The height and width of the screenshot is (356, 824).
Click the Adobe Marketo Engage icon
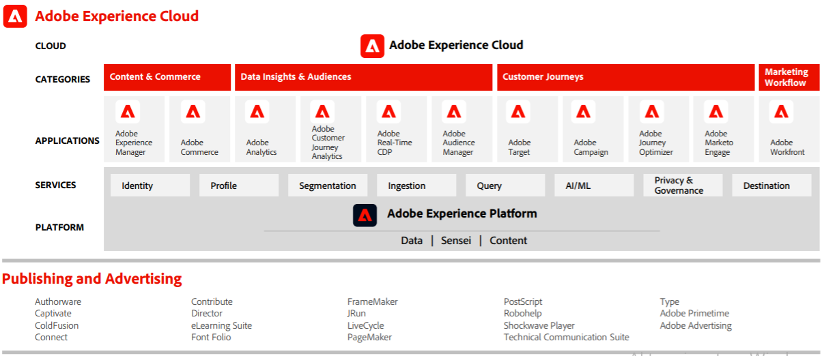(715, 111)
